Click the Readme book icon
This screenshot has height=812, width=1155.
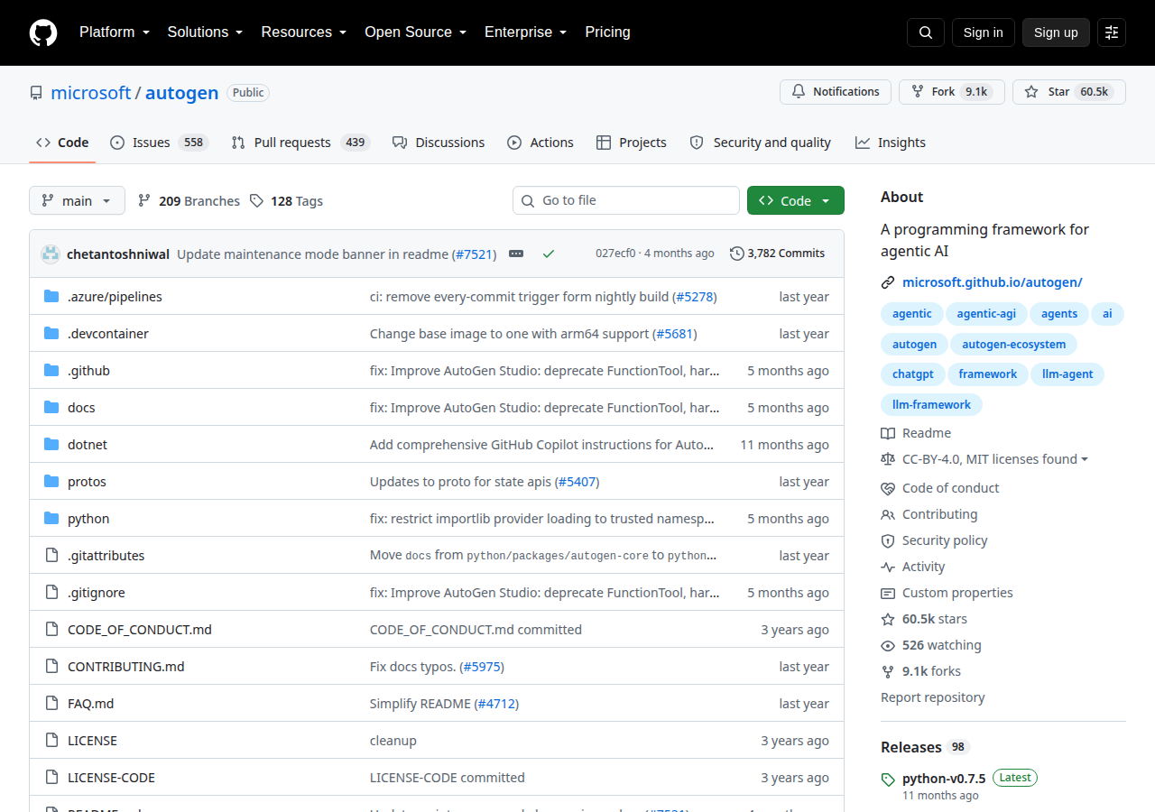point(888,433)
